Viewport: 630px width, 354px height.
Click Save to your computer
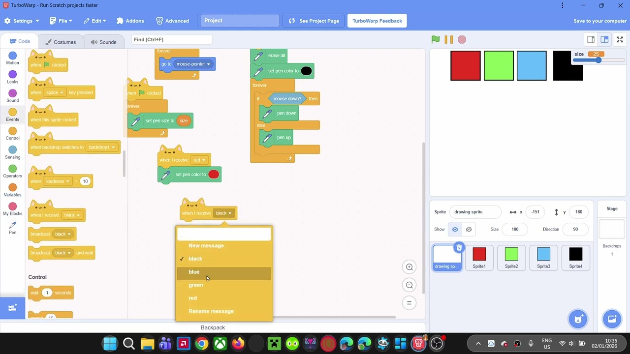pyautogui.click(x=600, y=21)
